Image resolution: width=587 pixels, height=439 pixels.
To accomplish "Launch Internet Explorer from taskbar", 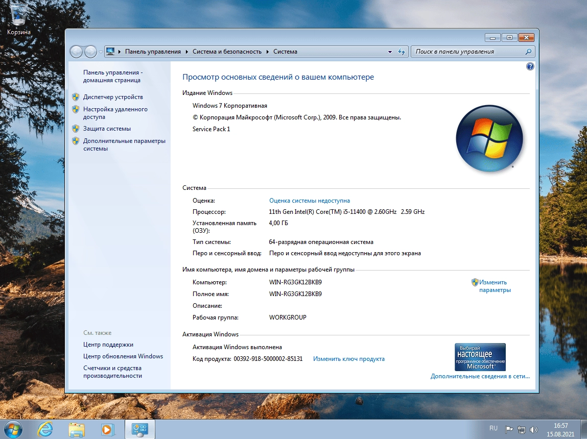I will (45, 429).
